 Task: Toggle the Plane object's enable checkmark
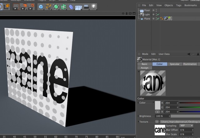click(158, 19)
